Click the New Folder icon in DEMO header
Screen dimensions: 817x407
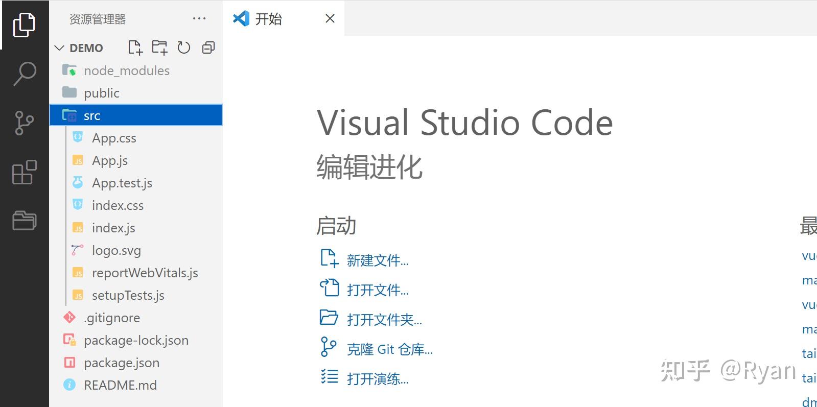(159, 47)
